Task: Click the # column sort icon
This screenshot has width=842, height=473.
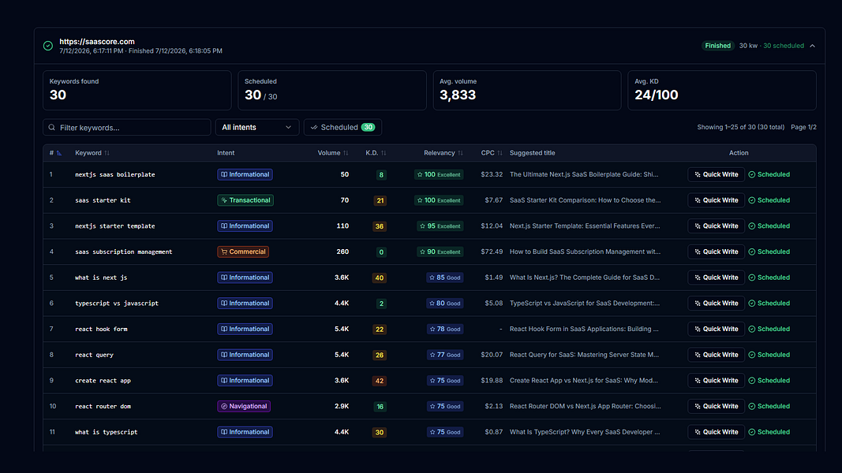Action: 59,153
